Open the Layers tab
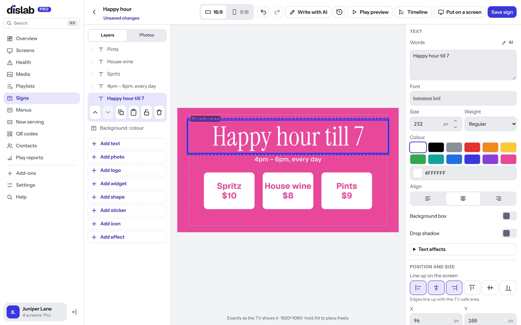This screenshot has height=325, width=521. coord(107,35)
